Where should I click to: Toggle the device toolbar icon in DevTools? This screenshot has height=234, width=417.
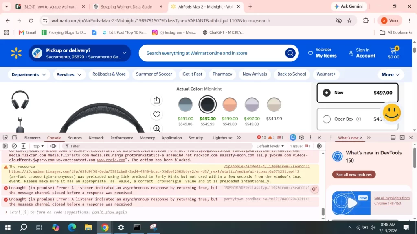click(14, 137)
